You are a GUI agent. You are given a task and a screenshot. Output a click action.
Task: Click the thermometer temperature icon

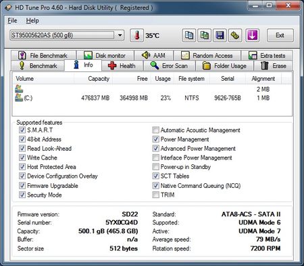pos(136,35)
